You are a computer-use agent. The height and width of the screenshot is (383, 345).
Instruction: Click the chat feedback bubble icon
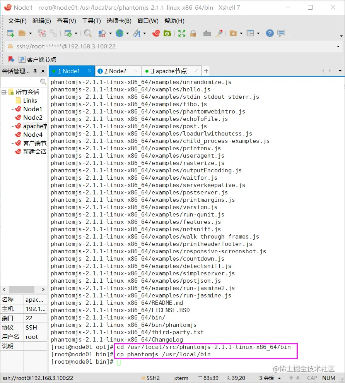(281, 33)
